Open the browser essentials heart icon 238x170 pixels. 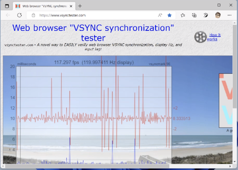click(206, 15)
